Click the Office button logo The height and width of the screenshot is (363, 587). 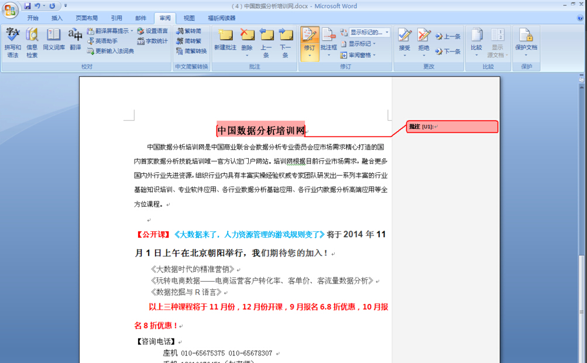[10, 10]
